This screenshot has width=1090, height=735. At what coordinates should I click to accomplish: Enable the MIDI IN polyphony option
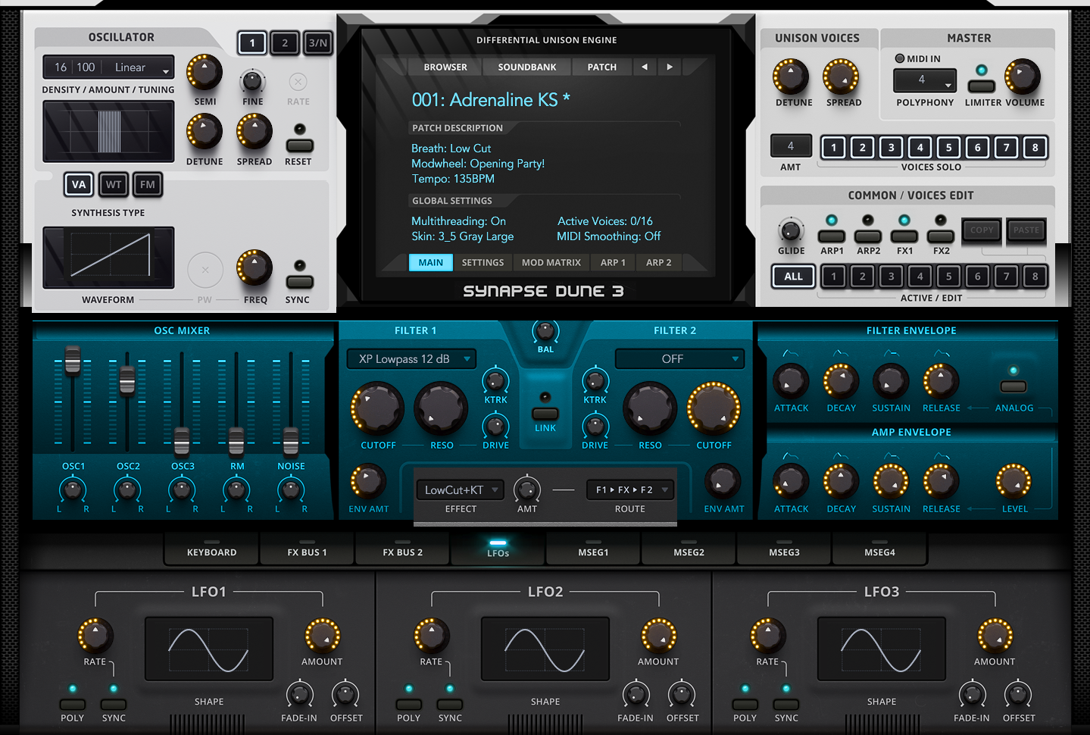tap(900, 58)
